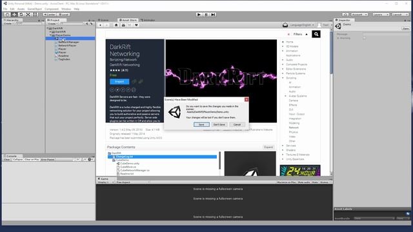Select NetworkManager in the Project panel
This screenshot has height=232, width=413.
(68, 42)
